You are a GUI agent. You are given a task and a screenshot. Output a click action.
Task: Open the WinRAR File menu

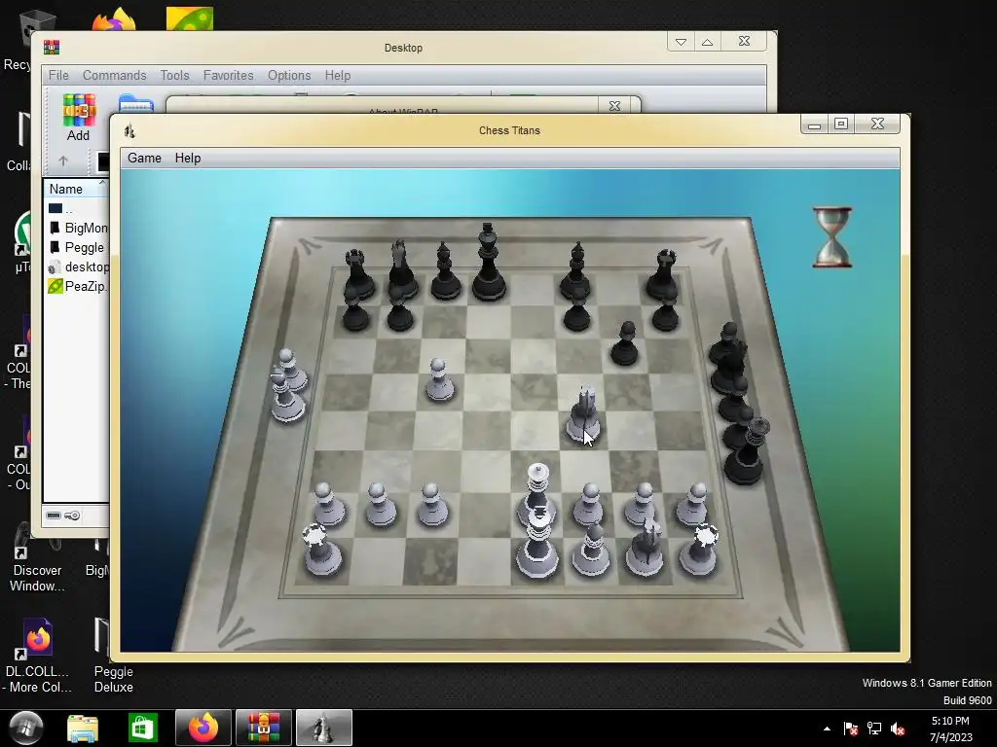point(58,75)
